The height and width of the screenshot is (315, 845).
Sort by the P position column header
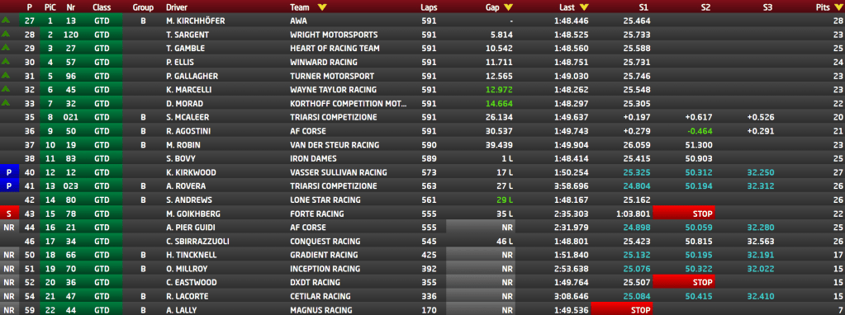point(30,7)
